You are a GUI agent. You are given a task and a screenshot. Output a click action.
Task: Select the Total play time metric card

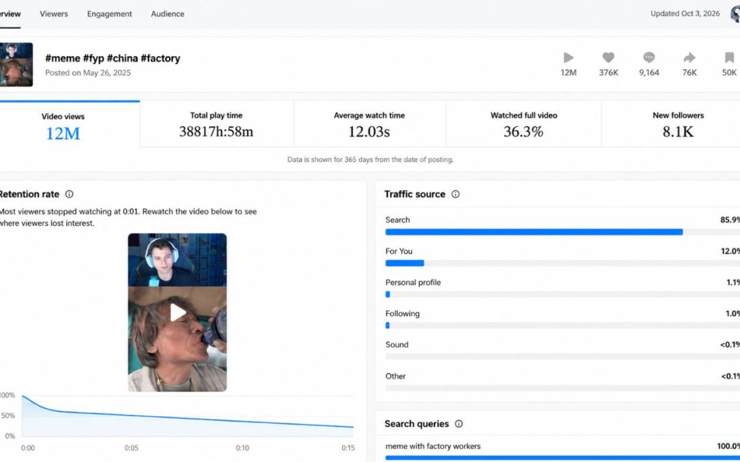click(x=217, y=125)
